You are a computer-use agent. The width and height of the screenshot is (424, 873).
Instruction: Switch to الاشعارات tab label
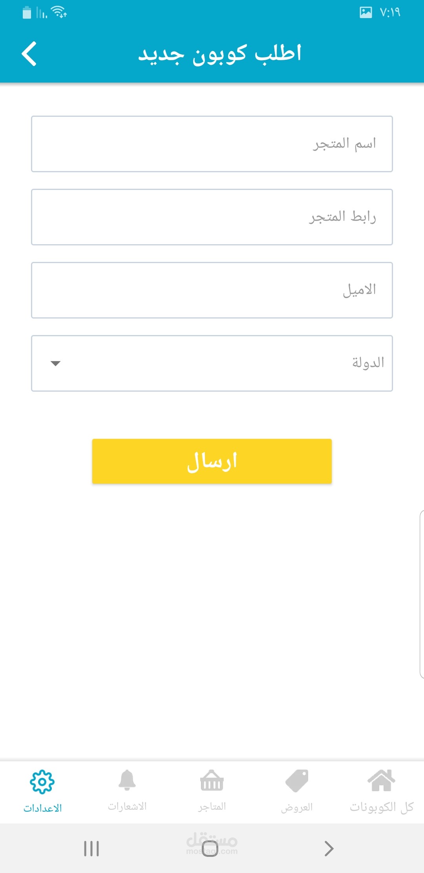pos(127,807)
